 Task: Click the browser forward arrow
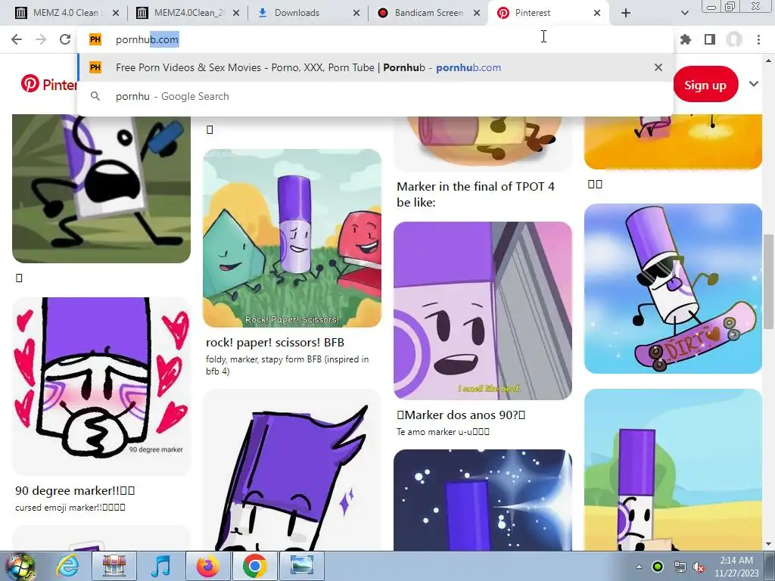(x=41, y=39)
